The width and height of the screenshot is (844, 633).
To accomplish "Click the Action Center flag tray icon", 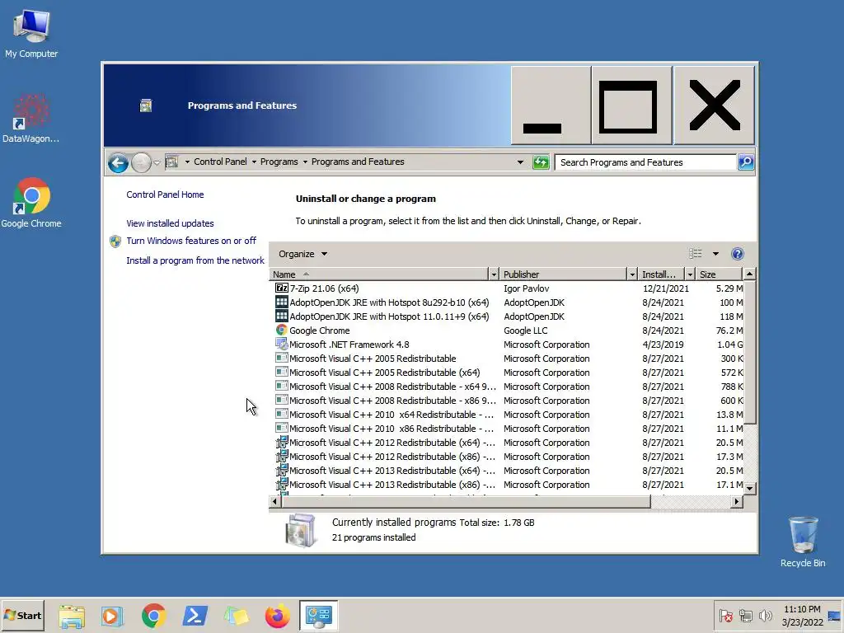I will coord(725,615).
